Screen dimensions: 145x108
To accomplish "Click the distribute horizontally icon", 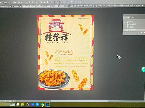I will tap(37, 2).
